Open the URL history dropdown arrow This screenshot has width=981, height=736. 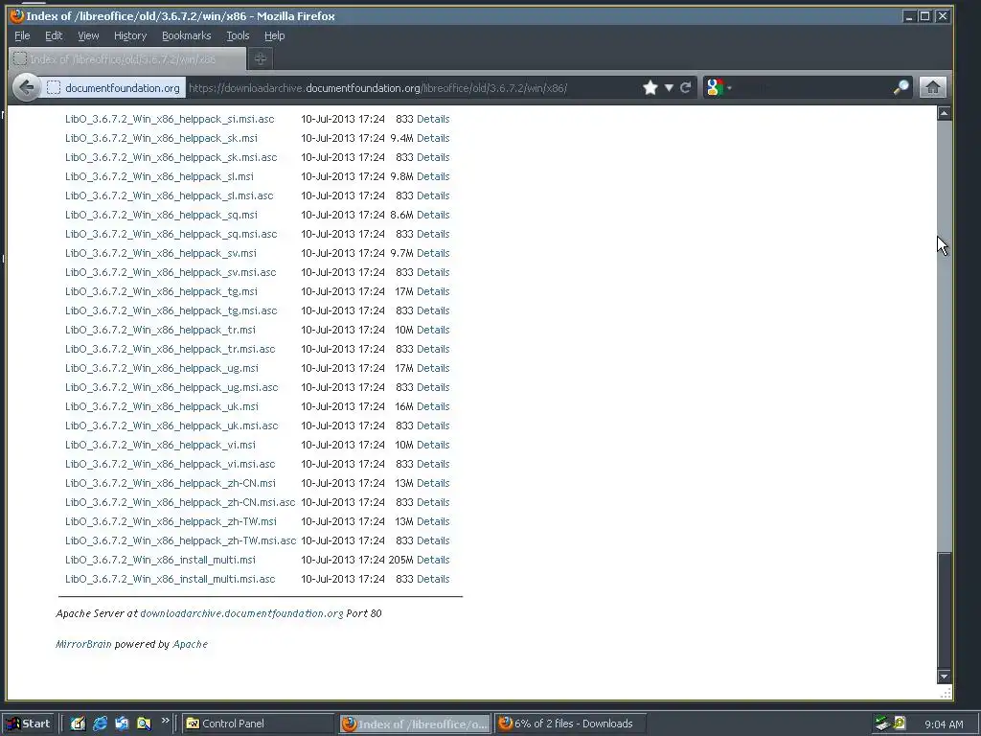click(669, 87)
